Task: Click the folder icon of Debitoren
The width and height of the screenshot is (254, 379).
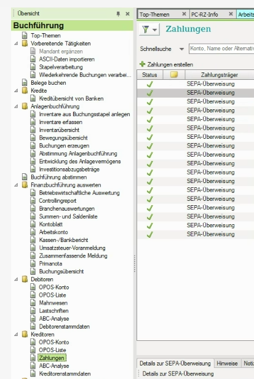Action: click(x=25, y=279)
